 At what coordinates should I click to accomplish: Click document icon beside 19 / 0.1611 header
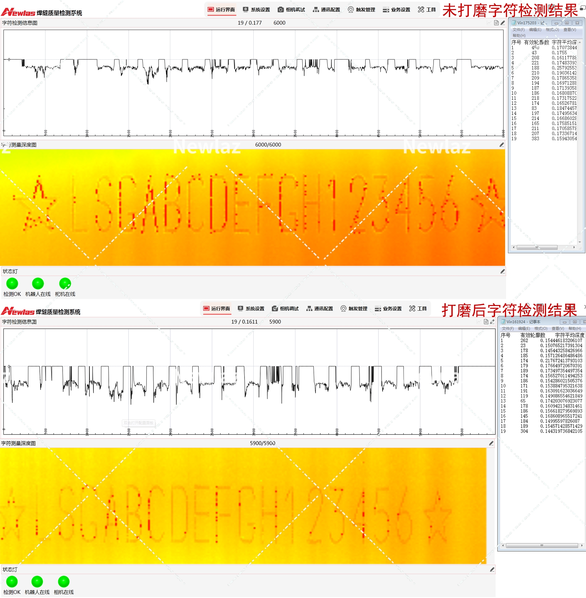[x=486, y=322]
